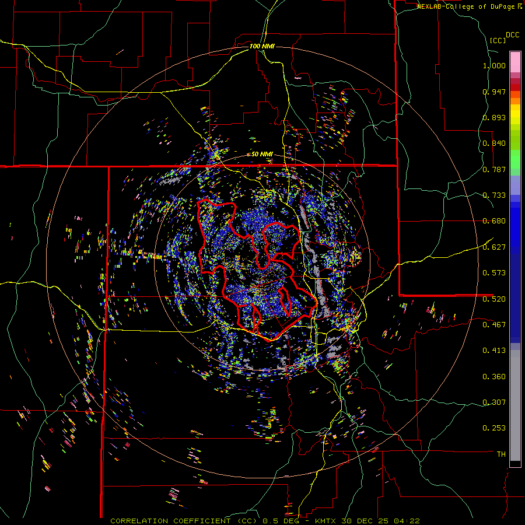
Task: Select the 0.840 legend value
Action: [494, 143]
